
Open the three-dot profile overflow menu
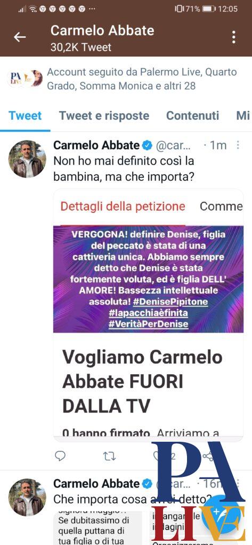[x=233, y=37]
